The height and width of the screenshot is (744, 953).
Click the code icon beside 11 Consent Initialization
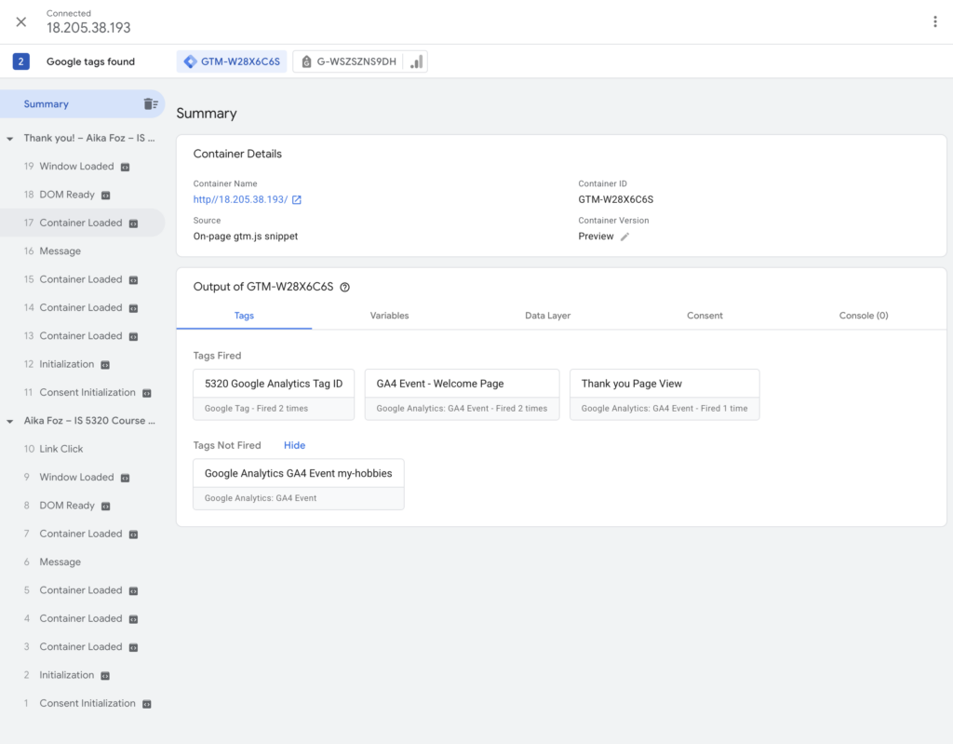pyautogui.click(x=146, y=393)
